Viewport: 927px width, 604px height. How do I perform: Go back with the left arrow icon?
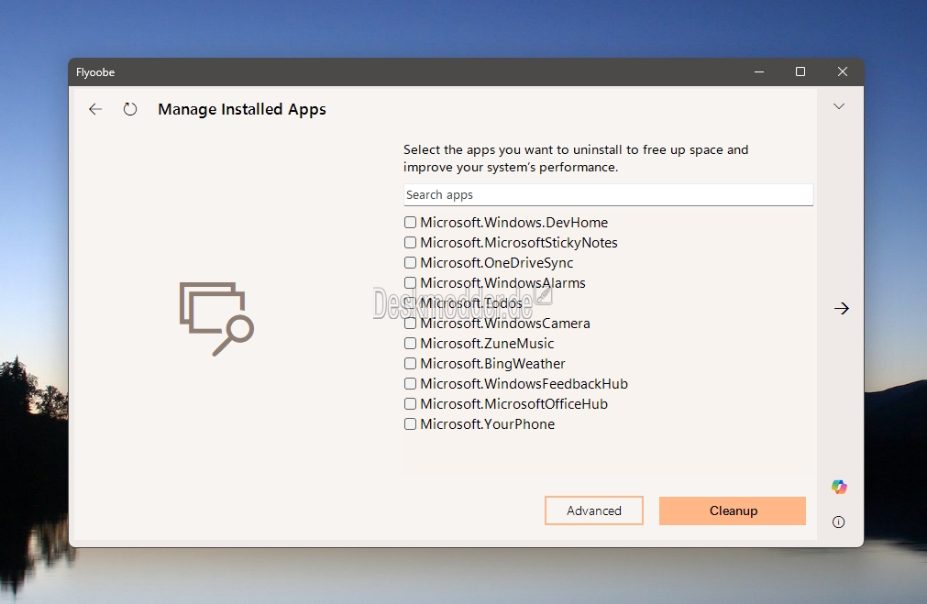tap(95, 109)
